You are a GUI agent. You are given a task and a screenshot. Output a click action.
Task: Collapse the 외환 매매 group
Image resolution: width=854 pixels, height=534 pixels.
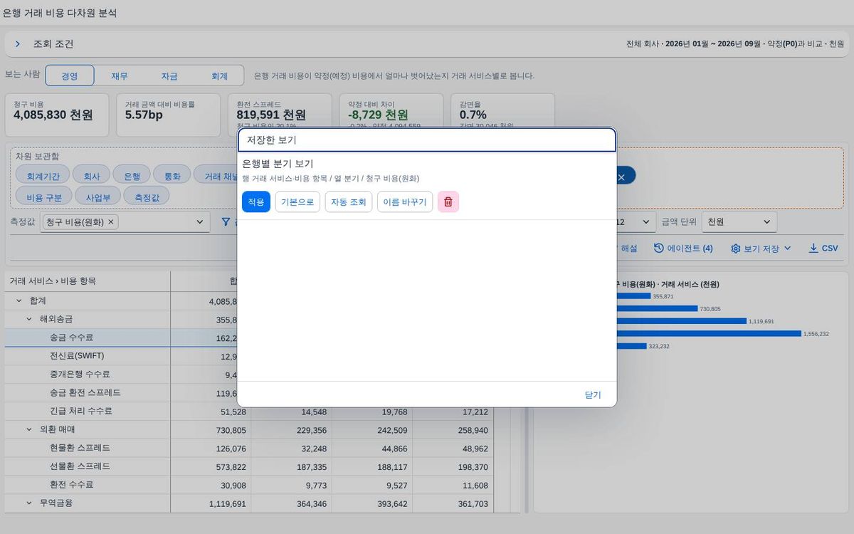pos(29,430)
